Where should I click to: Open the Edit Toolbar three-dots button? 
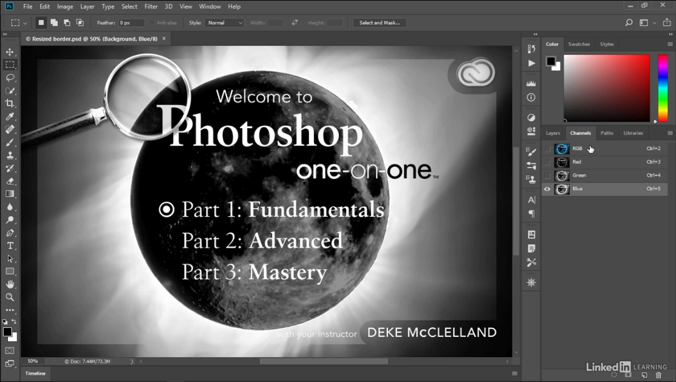coord(10,310)
